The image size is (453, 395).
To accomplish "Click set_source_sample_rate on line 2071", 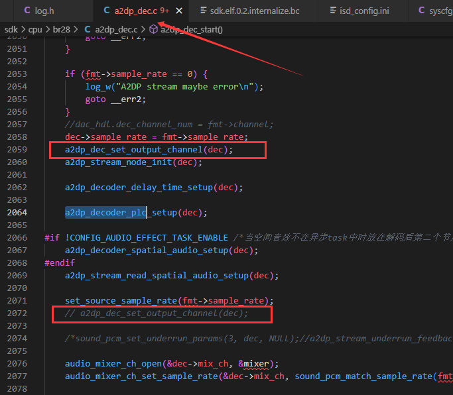I will (121, 301).
